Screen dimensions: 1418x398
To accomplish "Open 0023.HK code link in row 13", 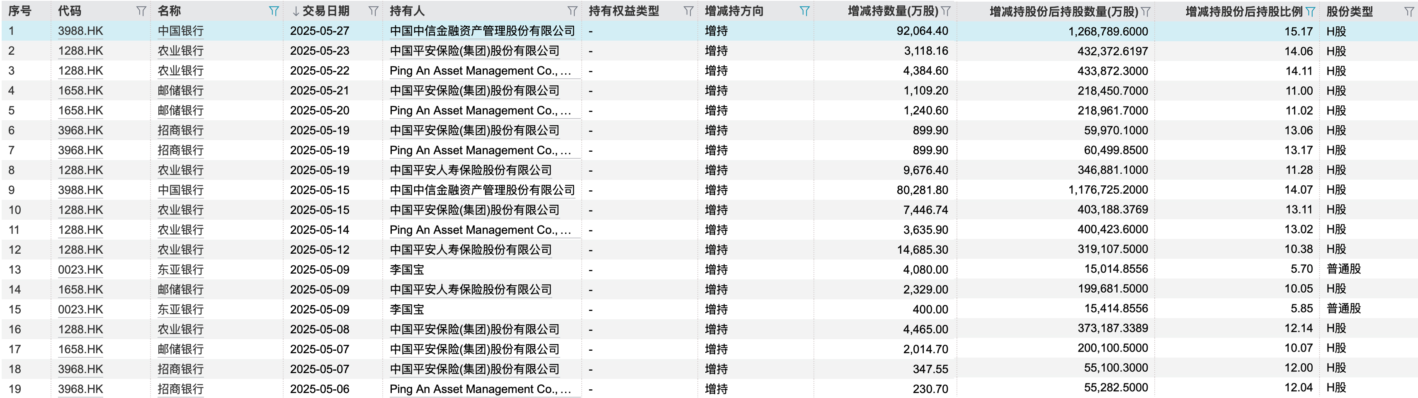I will coord(80,269).
